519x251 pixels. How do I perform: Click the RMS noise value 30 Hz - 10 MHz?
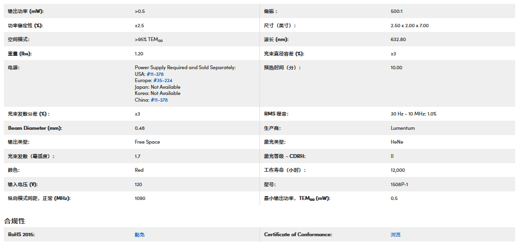pyautogui.click(x=413, y=114)
